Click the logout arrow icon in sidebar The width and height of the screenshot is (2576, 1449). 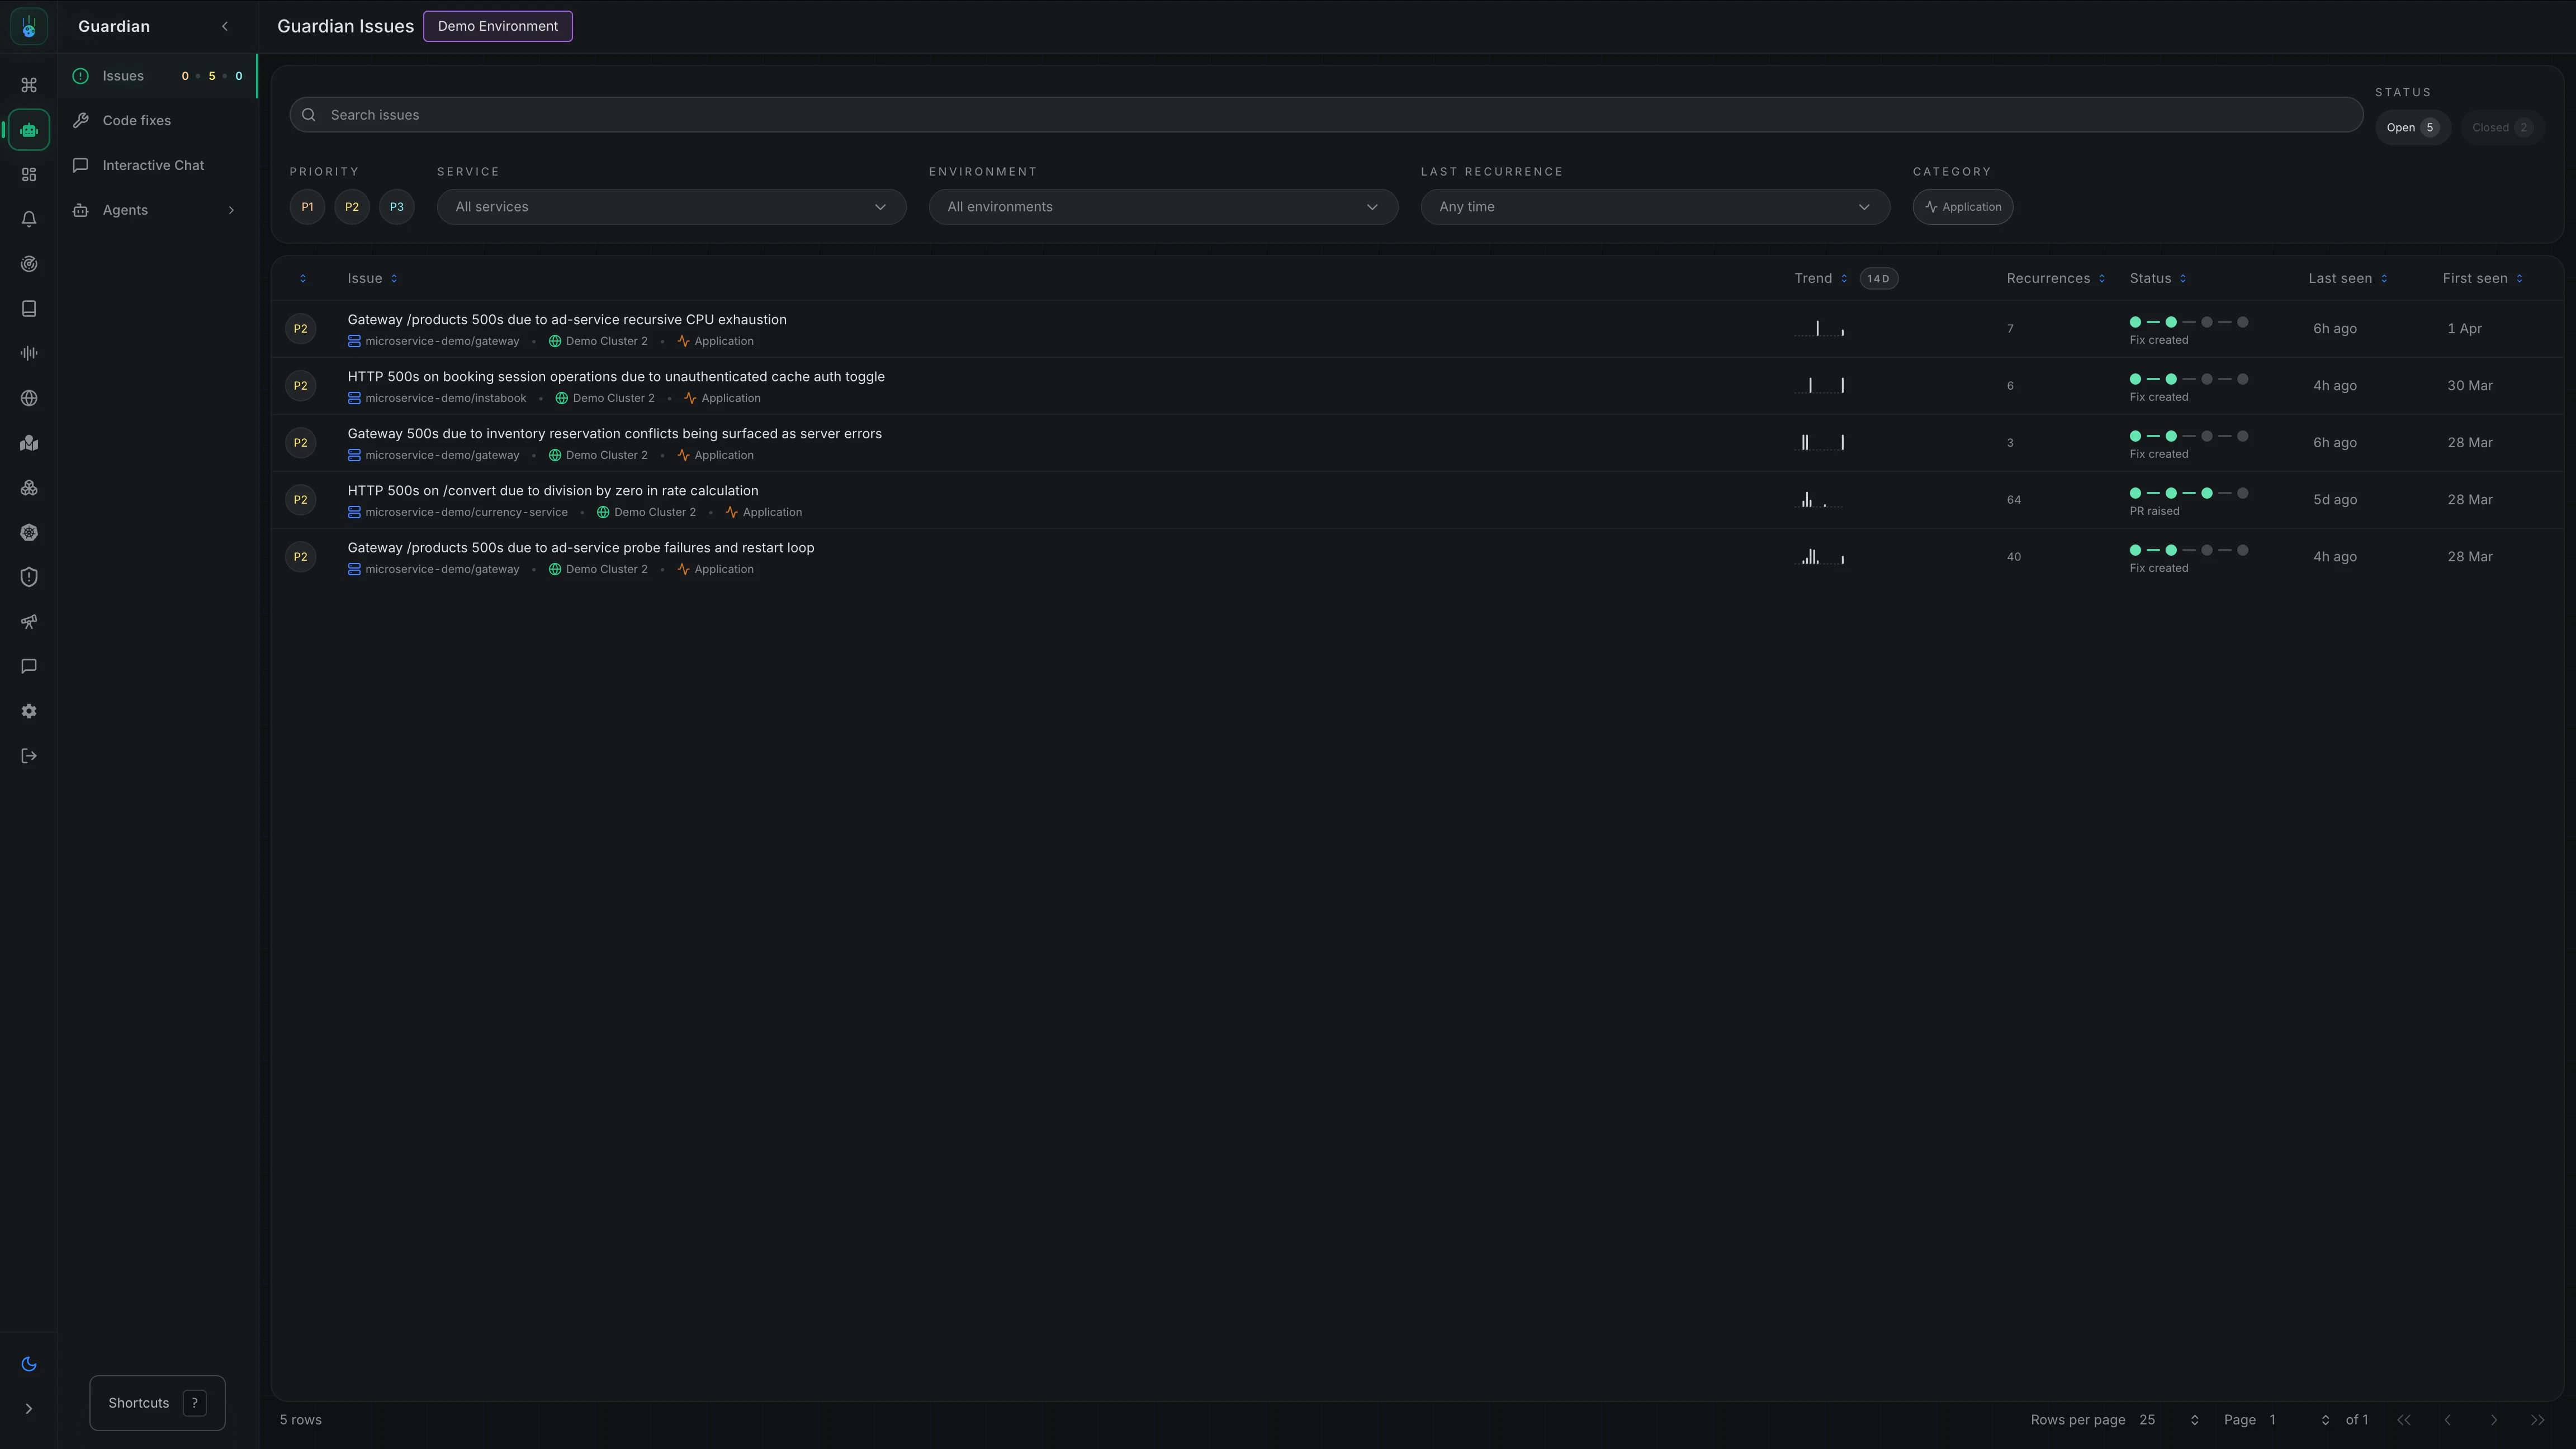[x=29, y=756]
